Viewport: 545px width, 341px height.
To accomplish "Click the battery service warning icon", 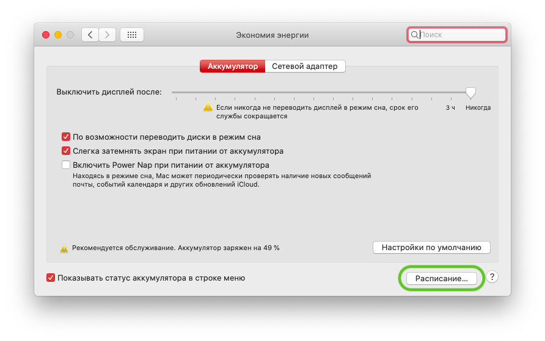I will point(64,248).
